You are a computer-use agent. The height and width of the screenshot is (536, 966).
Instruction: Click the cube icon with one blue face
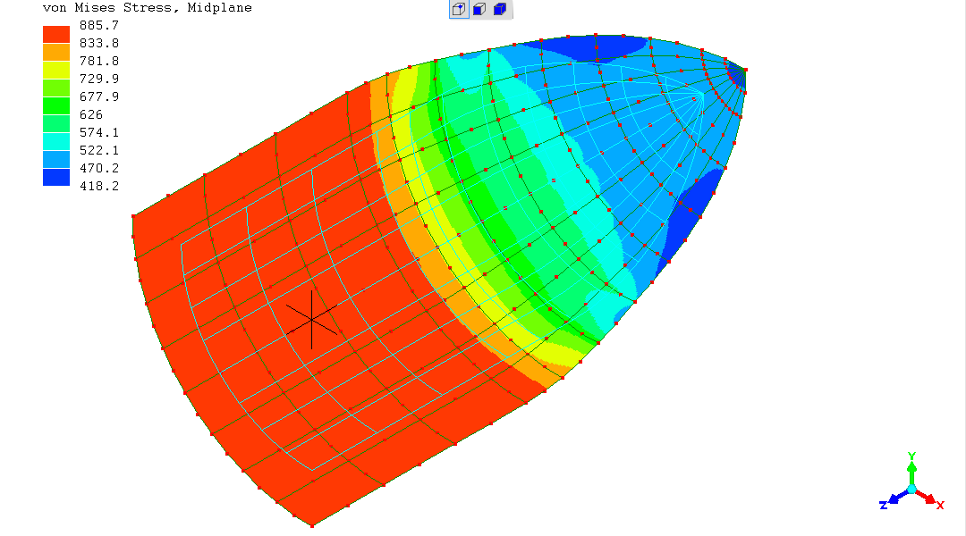(x=479, y=10)
